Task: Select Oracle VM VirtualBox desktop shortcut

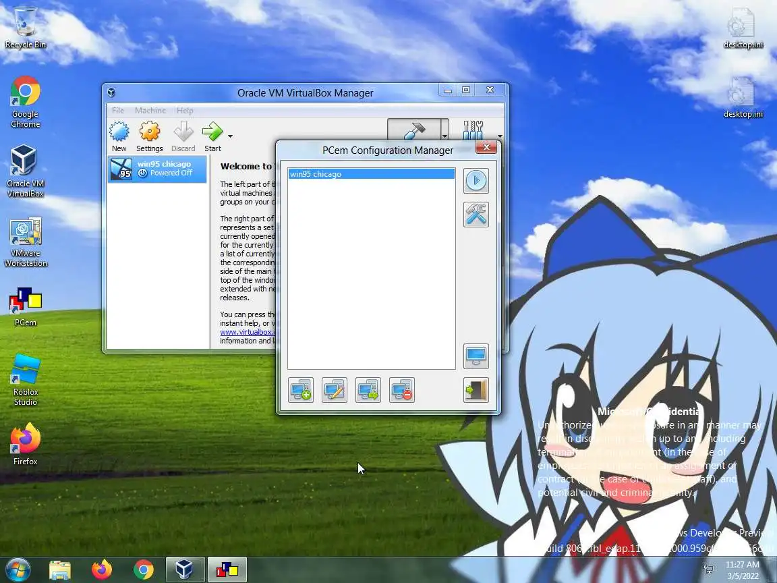Action: point(25,171)
